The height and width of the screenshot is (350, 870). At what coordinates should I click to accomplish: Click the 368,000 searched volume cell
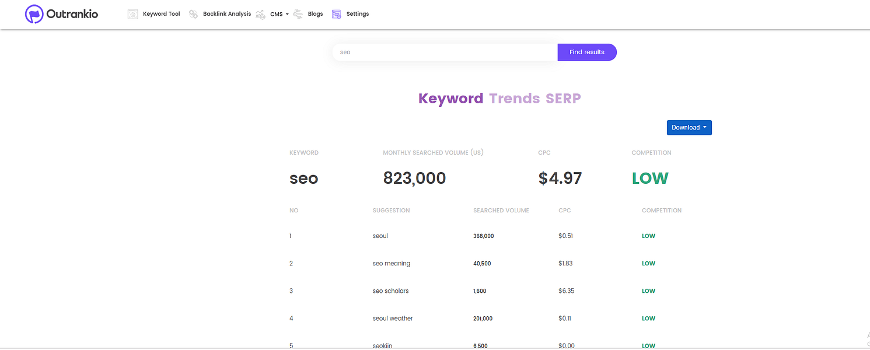click(x=484, y=236)
